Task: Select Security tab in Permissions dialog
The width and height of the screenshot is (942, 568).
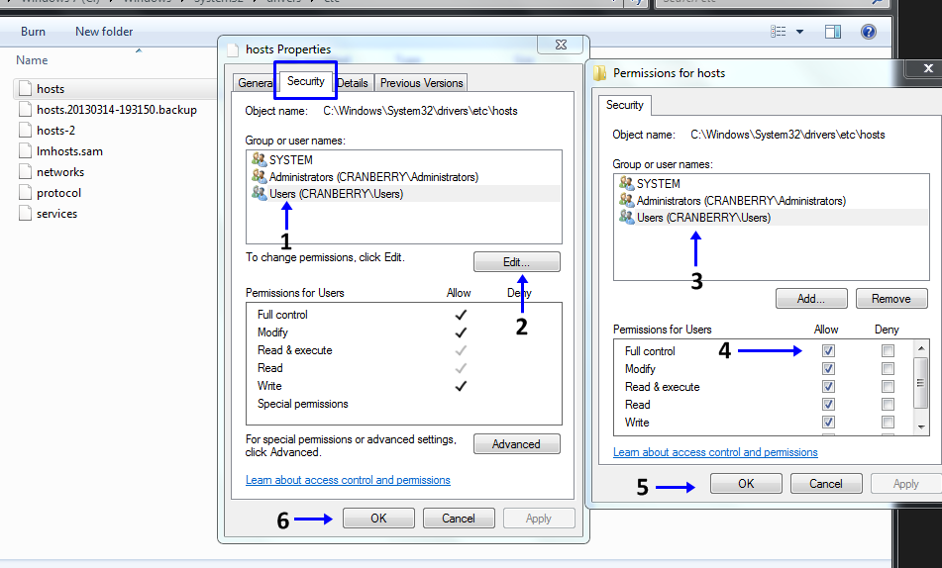Action: (625, 105)
